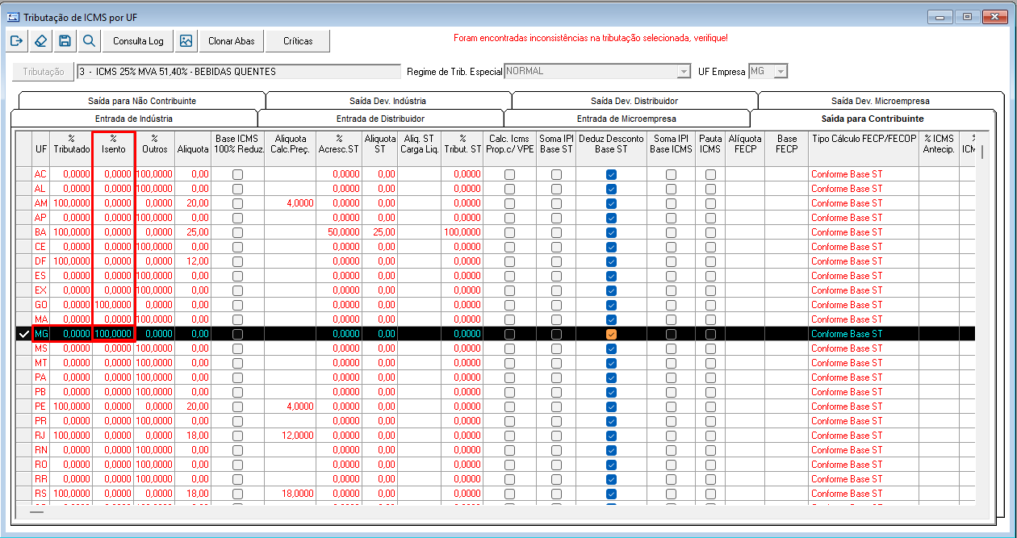Screen dimensions: 1017x538
Task: Check Base ICMS 100% Reduz. for PE
Action: (x=237, y=407)
